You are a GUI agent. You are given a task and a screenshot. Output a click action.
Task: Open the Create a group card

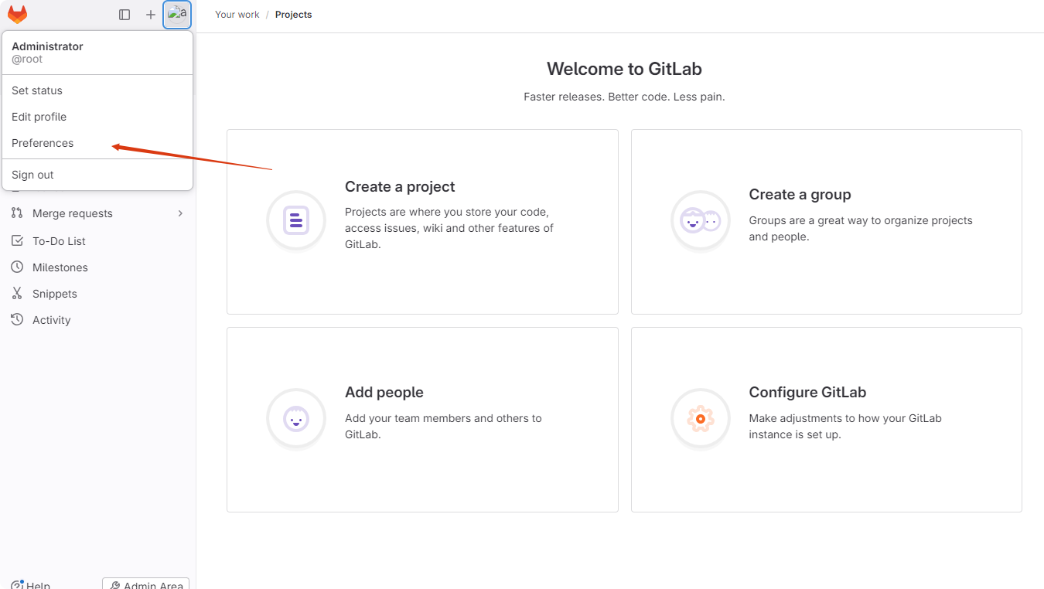click(x=827, y=222)
